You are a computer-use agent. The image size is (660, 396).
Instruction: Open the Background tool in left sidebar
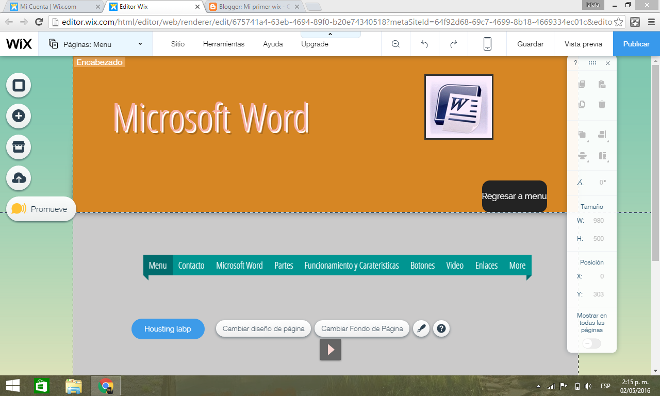19,85
